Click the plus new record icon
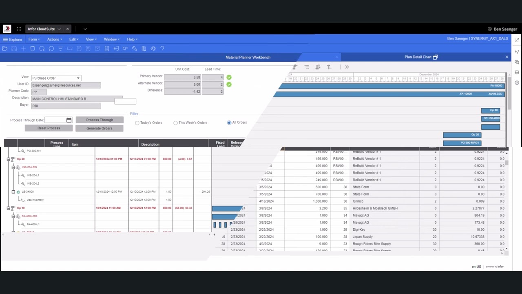 pyautogui.click(x=23, y=49)
